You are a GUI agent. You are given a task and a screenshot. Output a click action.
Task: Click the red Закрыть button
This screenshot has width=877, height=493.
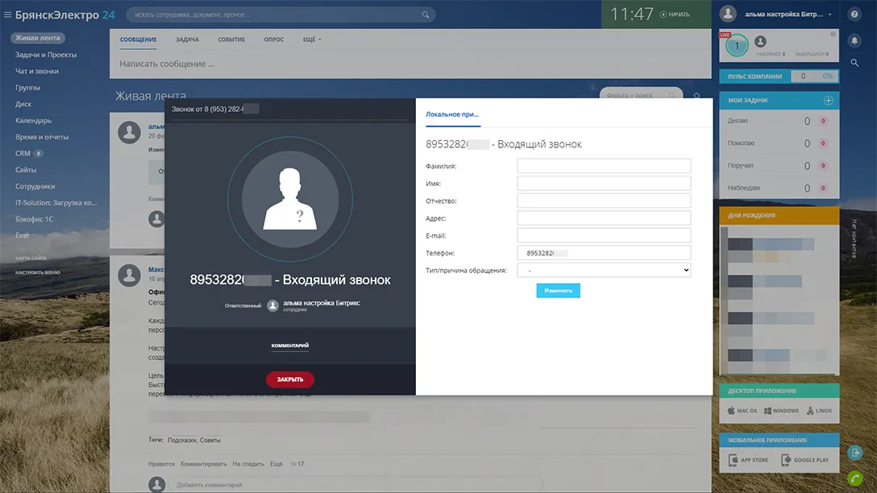289,379
